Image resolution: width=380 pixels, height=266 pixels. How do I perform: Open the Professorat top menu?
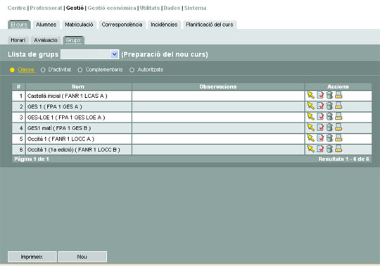[x=46, y=8]
